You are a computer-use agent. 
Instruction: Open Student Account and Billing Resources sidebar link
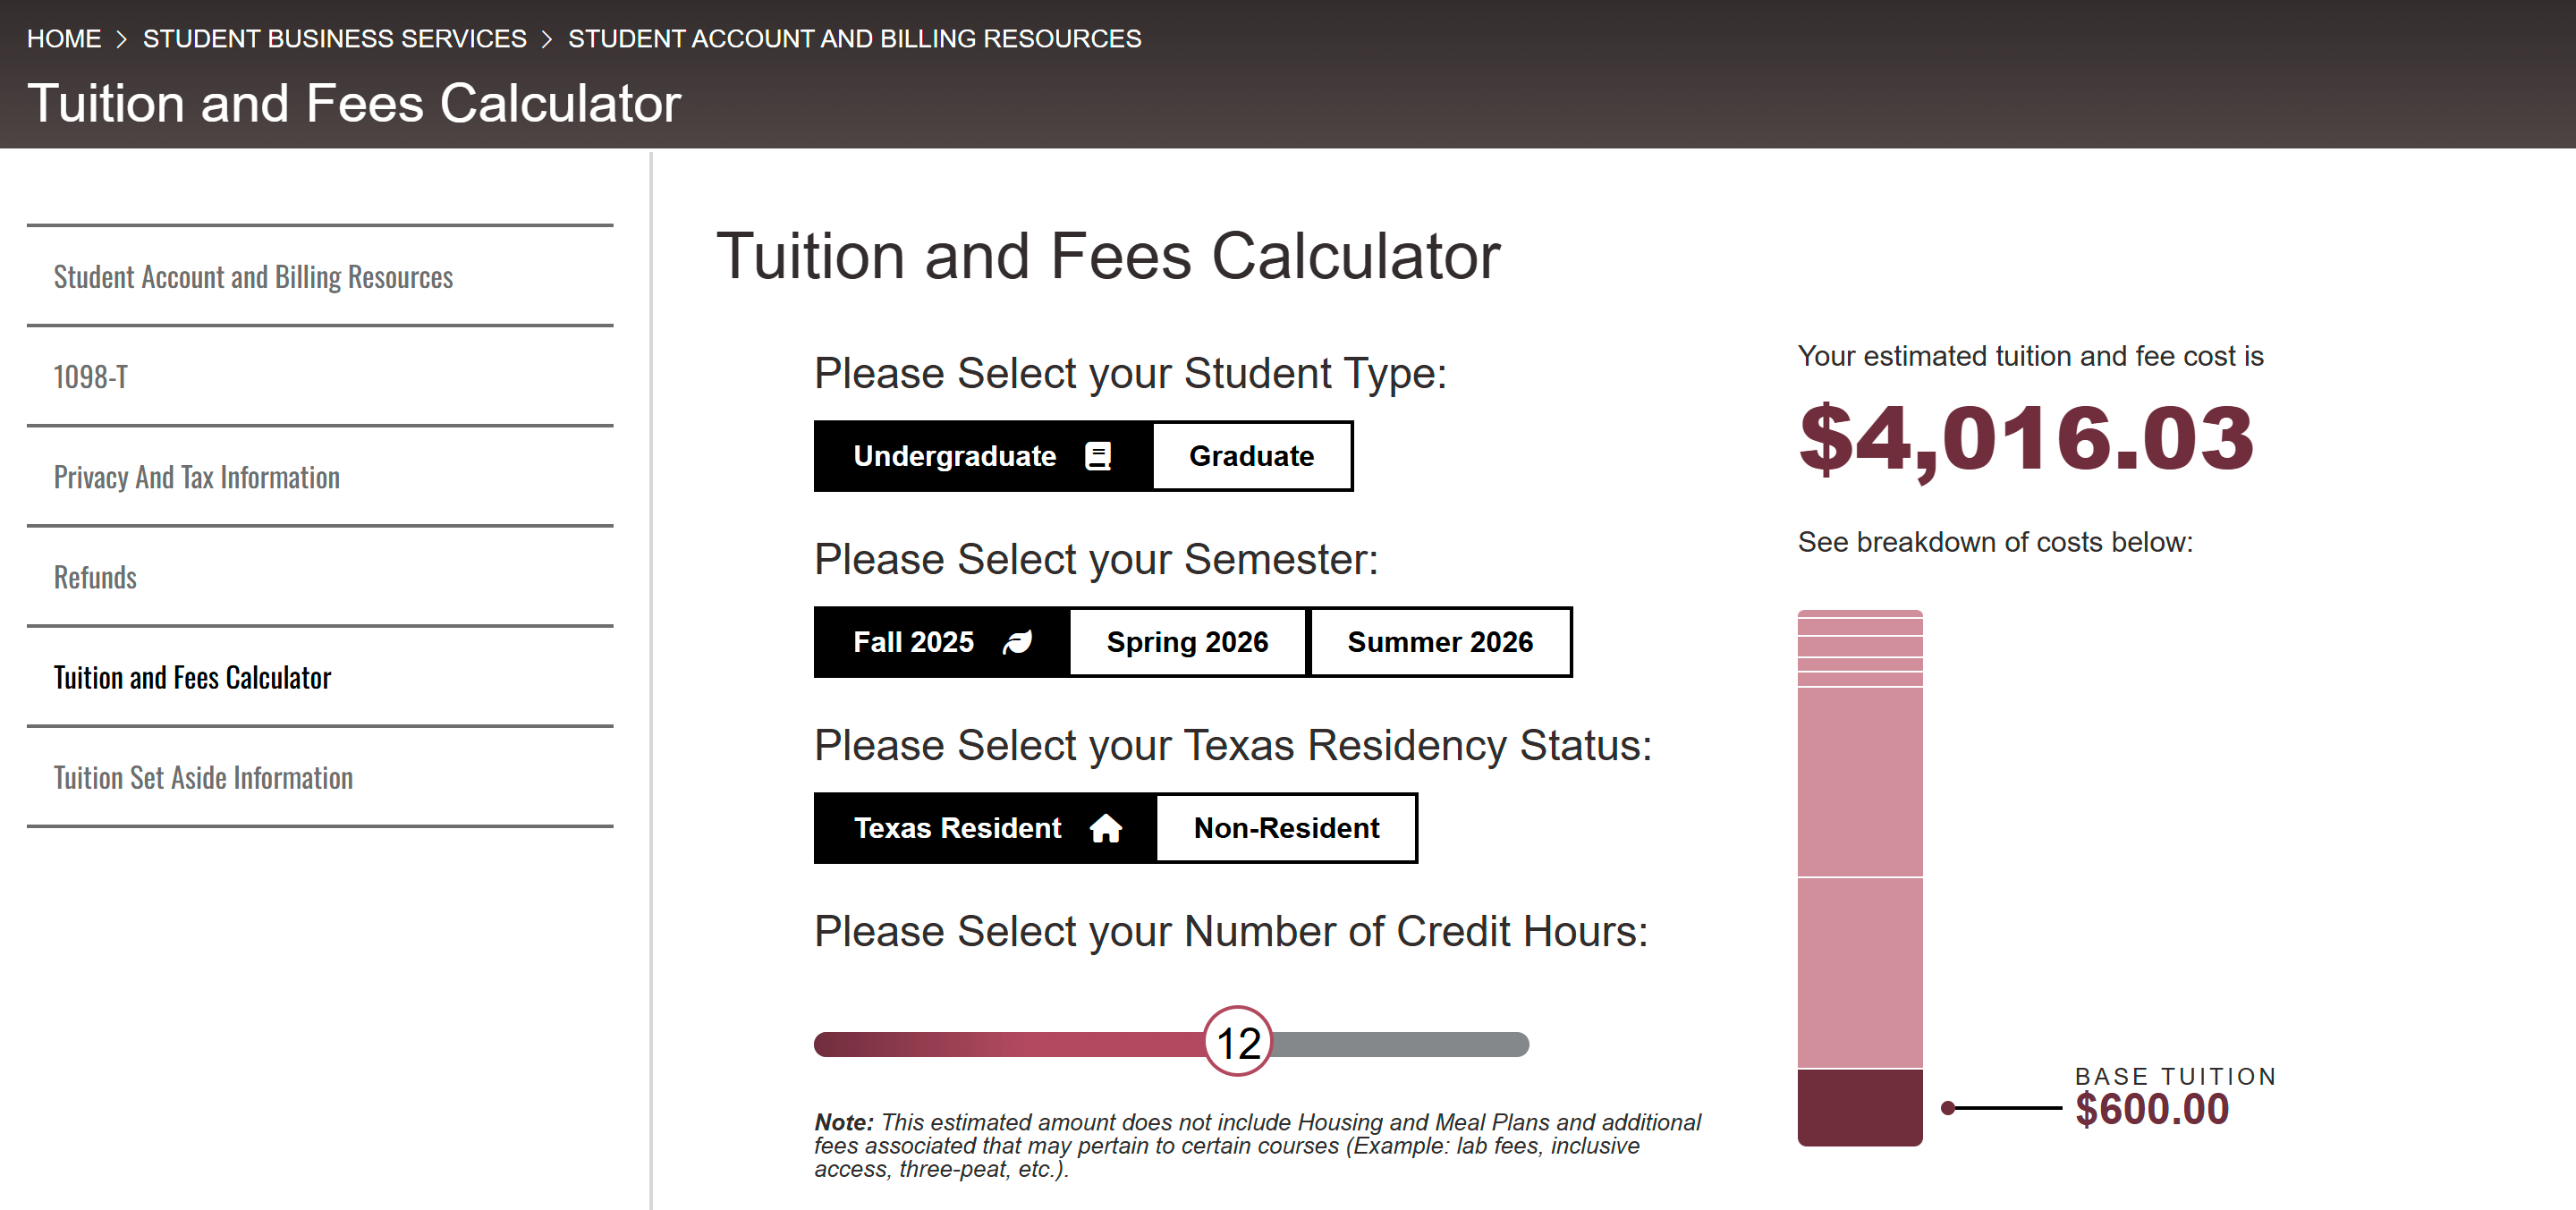[252, 276]
